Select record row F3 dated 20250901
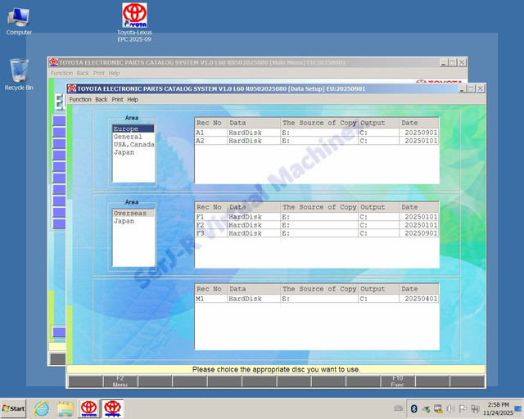524x419 pixels. (317, 233)
